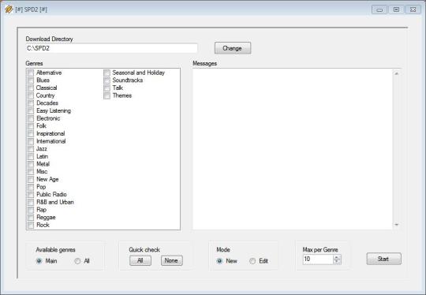The image size is (426, 295).
Task: Click Quick check None button
Action: tap(172, 260)
